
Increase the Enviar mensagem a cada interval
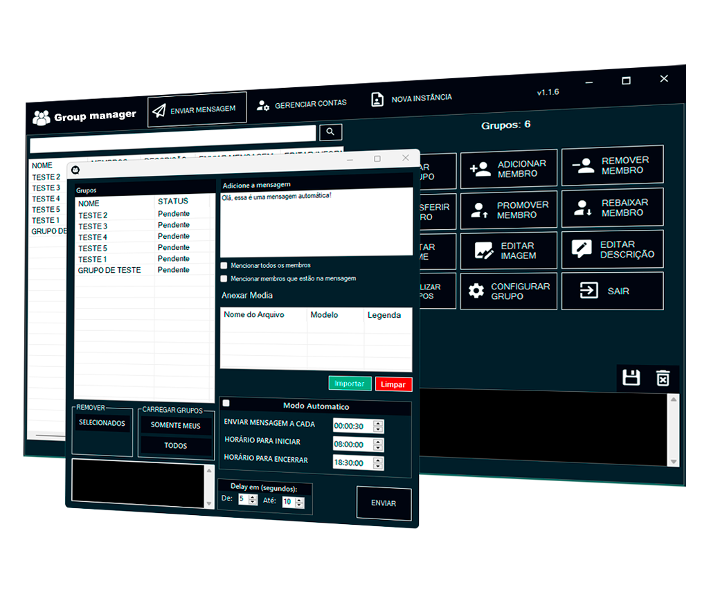pos(378,423)
